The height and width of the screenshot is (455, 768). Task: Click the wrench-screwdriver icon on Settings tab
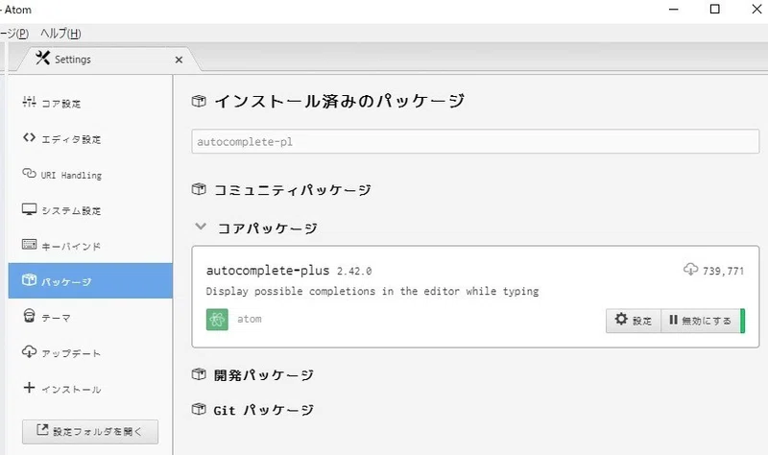coord(42,59)
